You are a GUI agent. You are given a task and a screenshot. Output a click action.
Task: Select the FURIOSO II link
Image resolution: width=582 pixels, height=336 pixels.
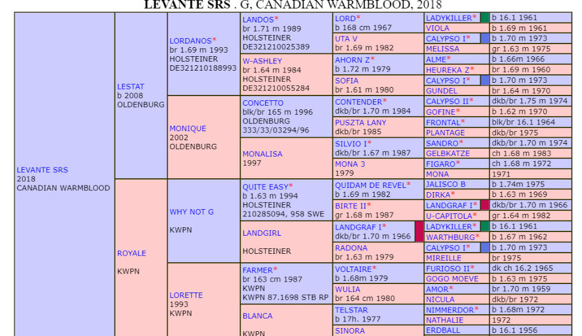pos(447,268)
